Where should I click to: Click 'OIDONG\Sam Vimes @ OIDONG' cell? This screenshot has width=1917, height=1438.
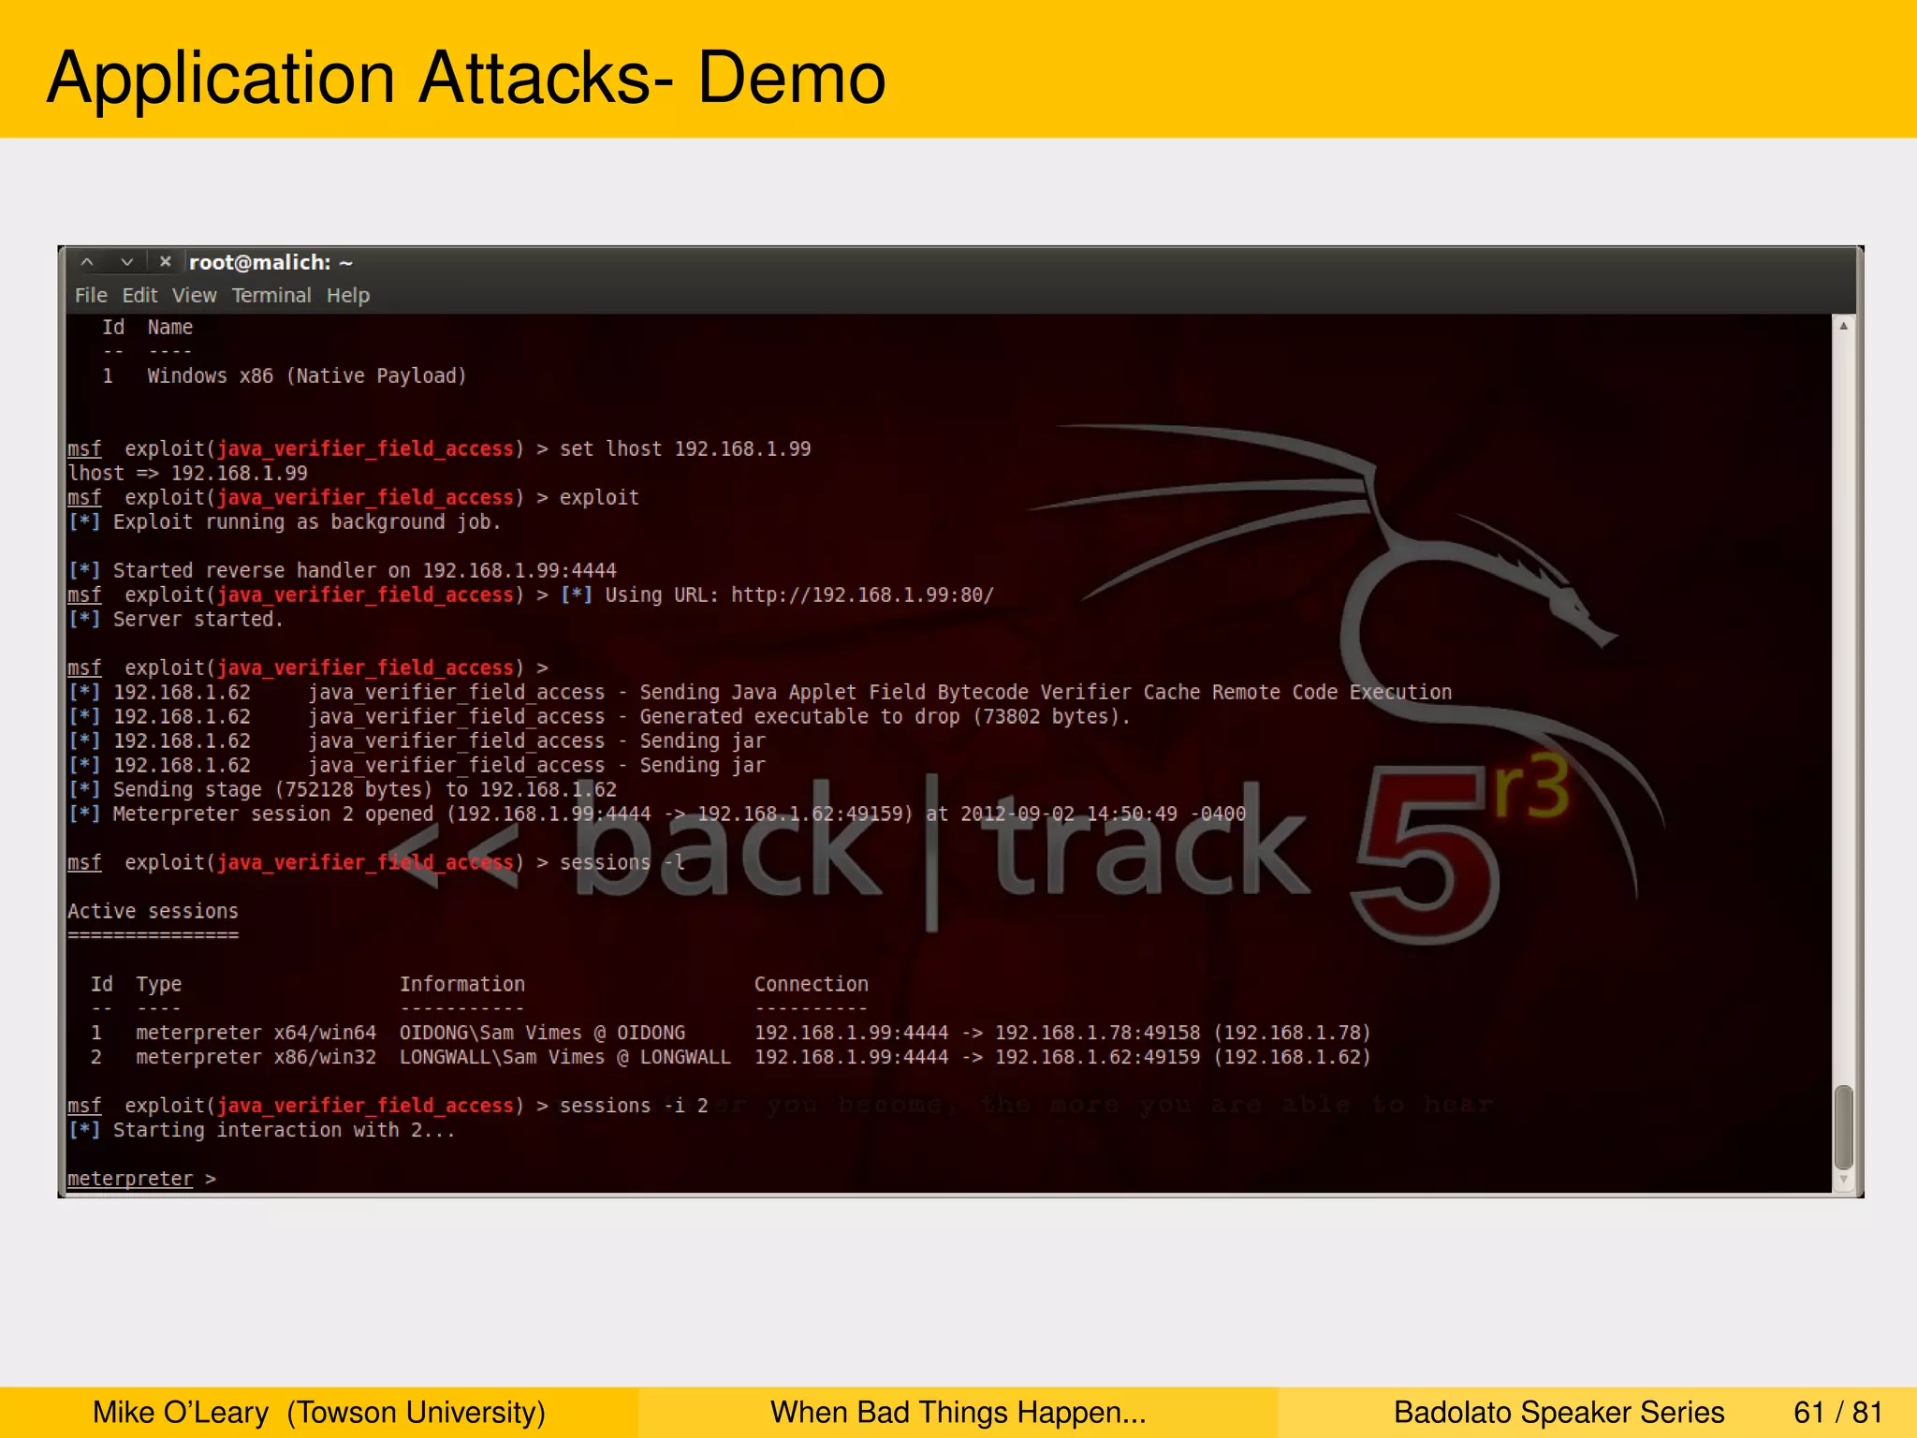(x=543, y=1033)
